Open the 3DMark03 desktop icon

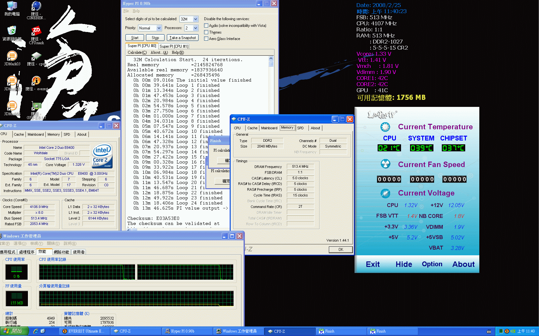[x=12, y=58]
